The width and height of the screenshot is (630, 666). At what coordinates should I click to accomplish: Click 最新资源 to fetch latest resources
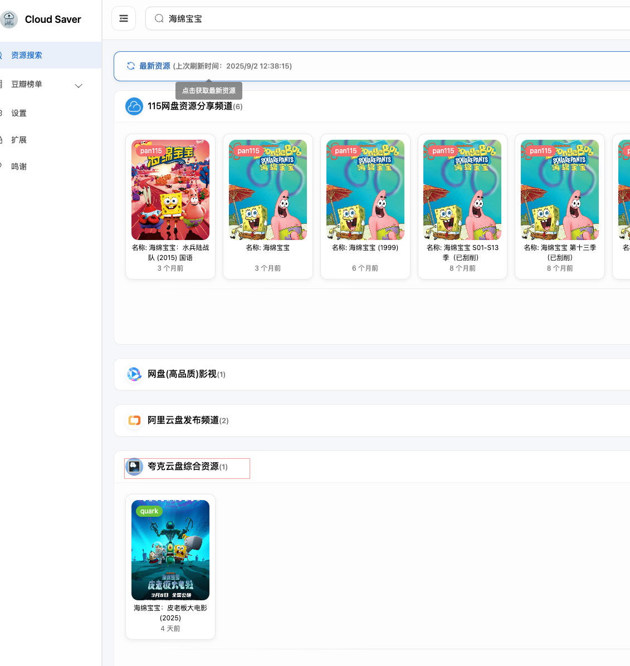tap(155, 66)
